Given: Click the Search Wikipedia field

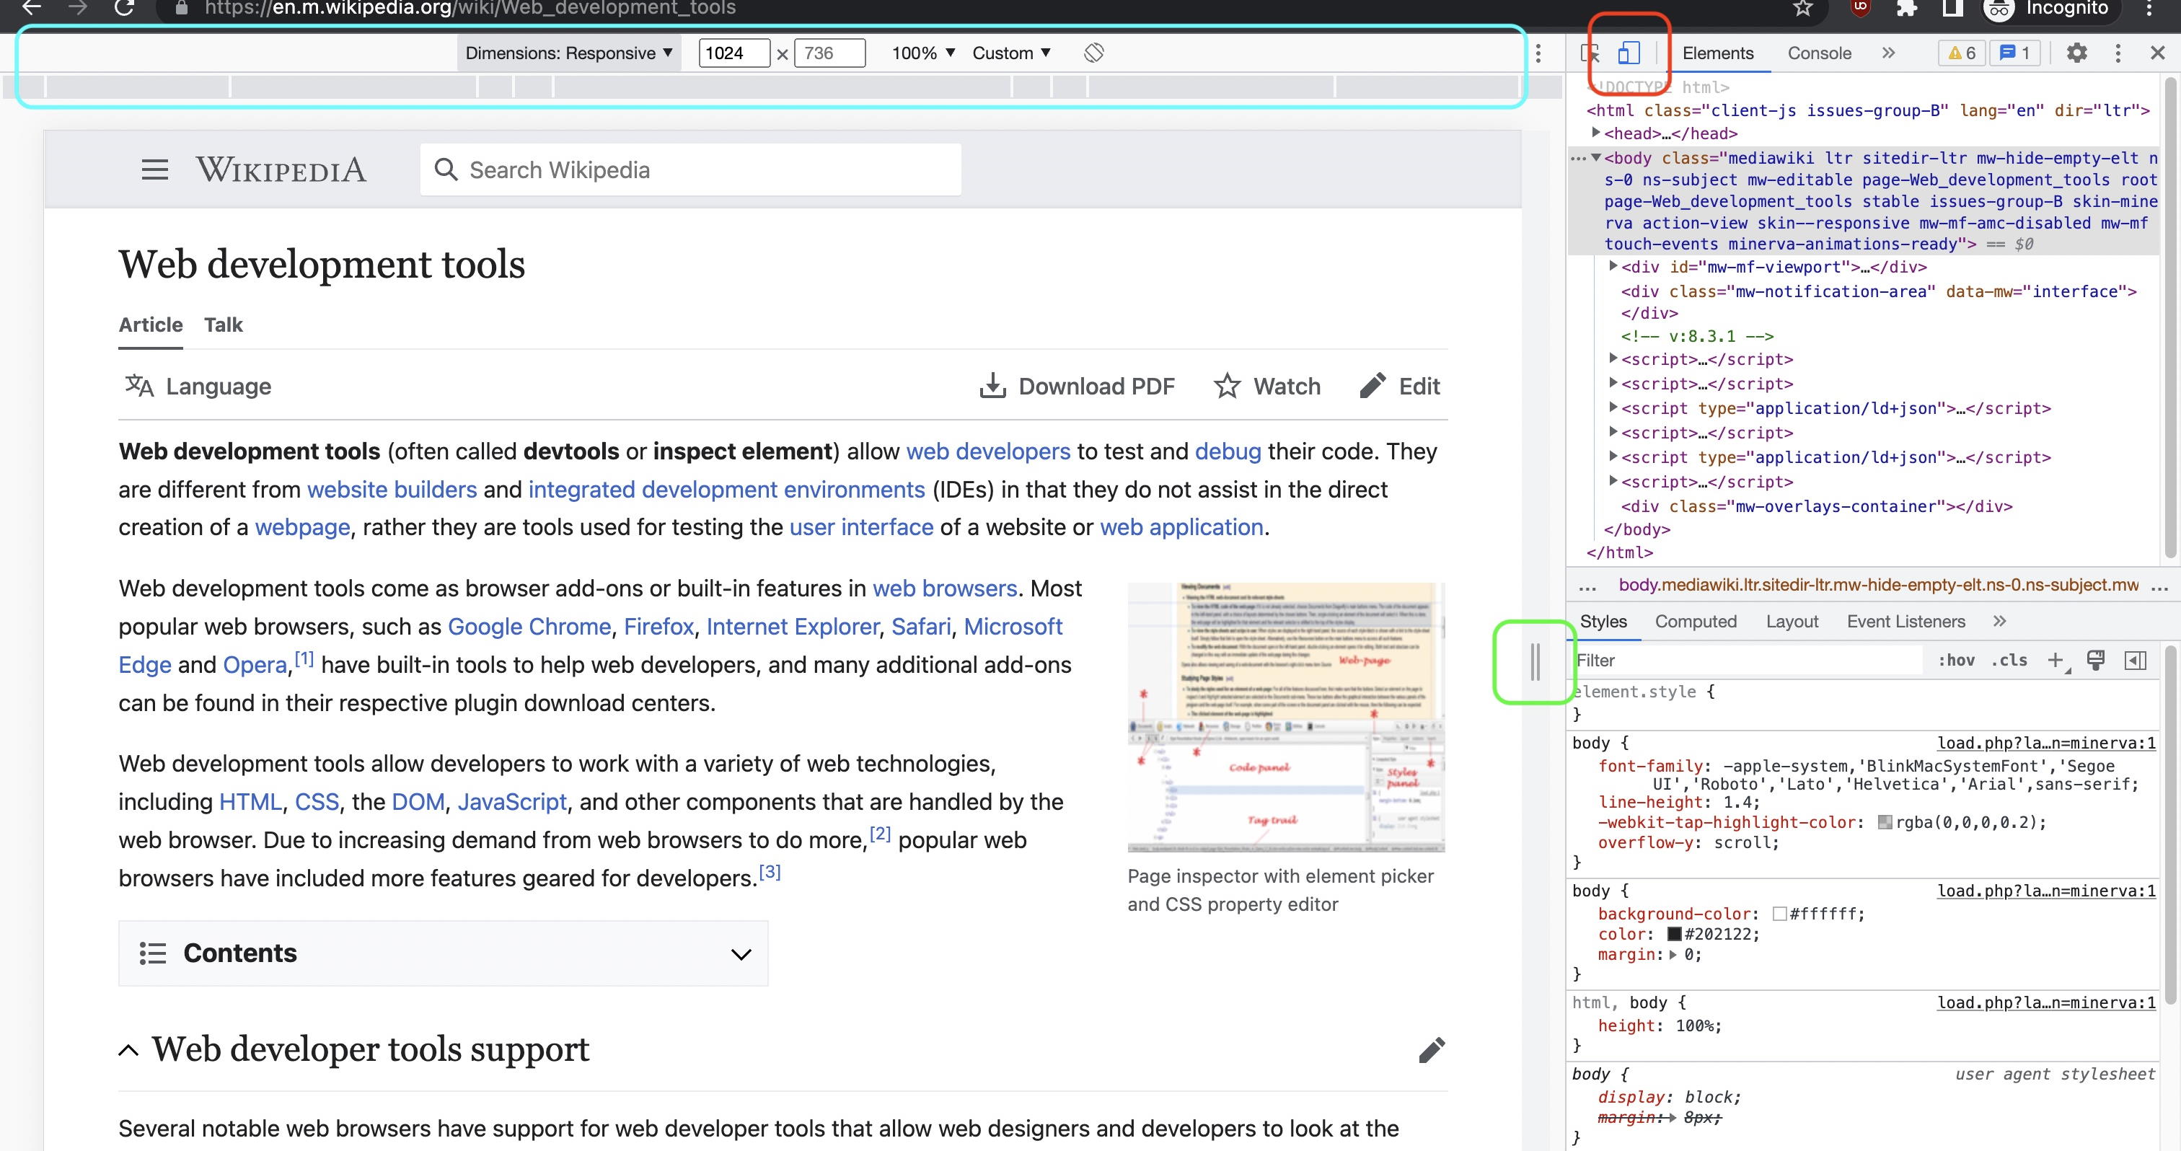Looking at the screenshot, I should (x=690, y=169).
